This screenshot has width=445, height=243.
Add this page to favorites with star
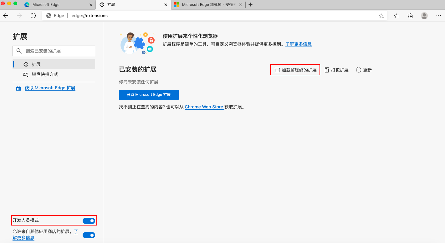click(381, 16)
